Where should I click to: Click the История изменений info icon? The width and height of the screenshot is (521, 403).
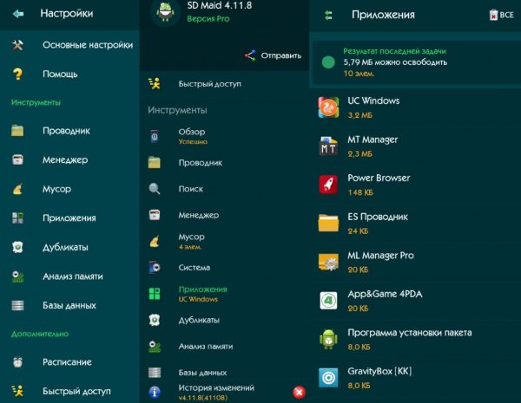pos(155,392)
